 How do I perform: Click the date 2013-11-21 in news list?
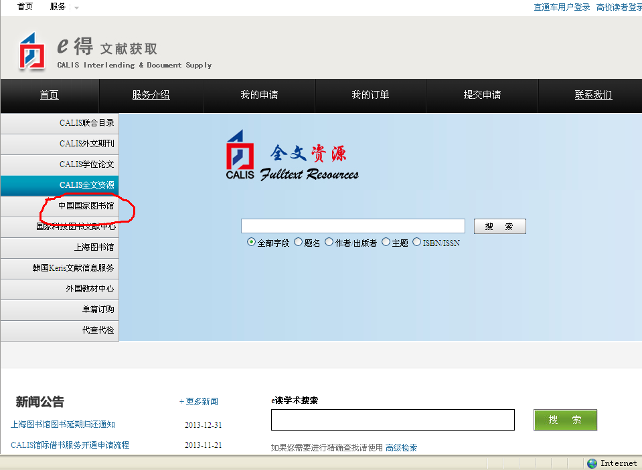coord(203,445)
